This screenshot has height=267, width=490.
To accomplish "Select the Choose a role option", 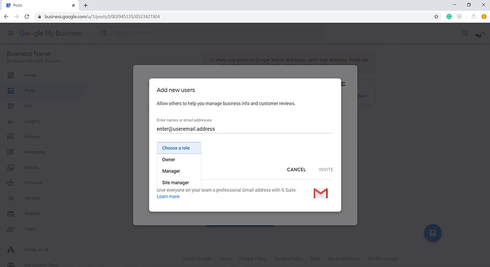I will [179, 148].
